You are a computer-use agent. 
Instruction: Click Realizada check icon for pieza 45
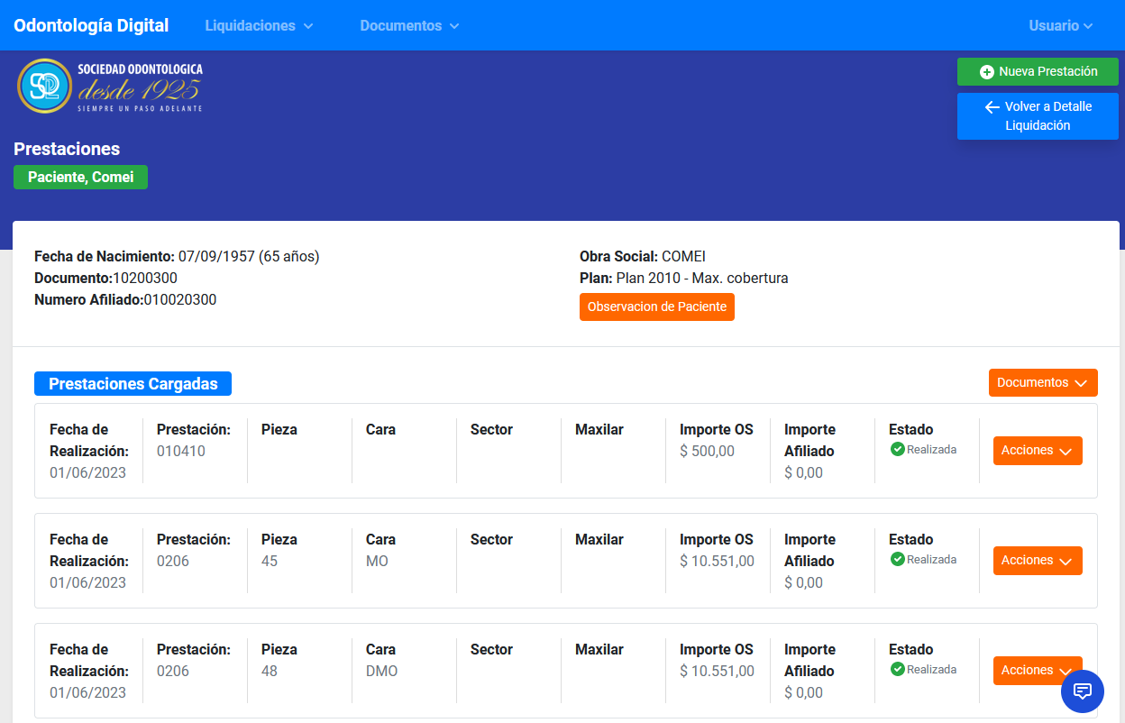(897, 560)
